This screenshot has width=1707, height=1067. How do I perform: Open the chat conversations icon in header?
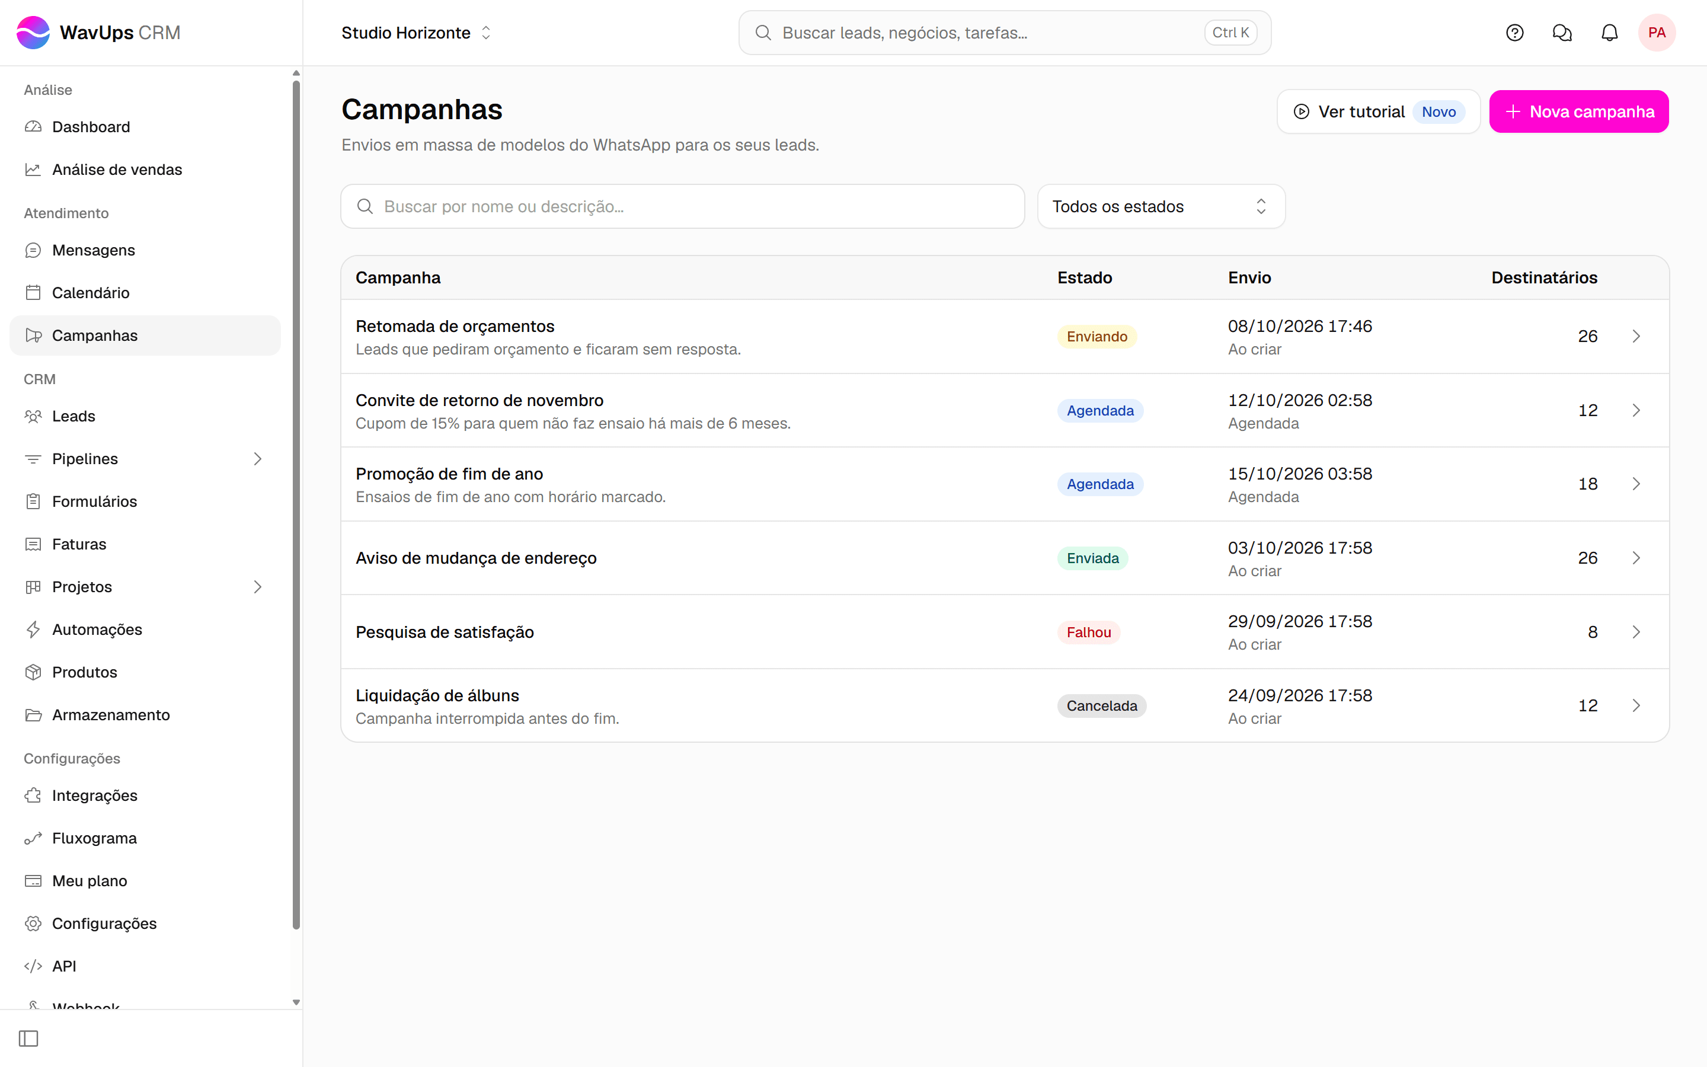[x=1562, y=33]
